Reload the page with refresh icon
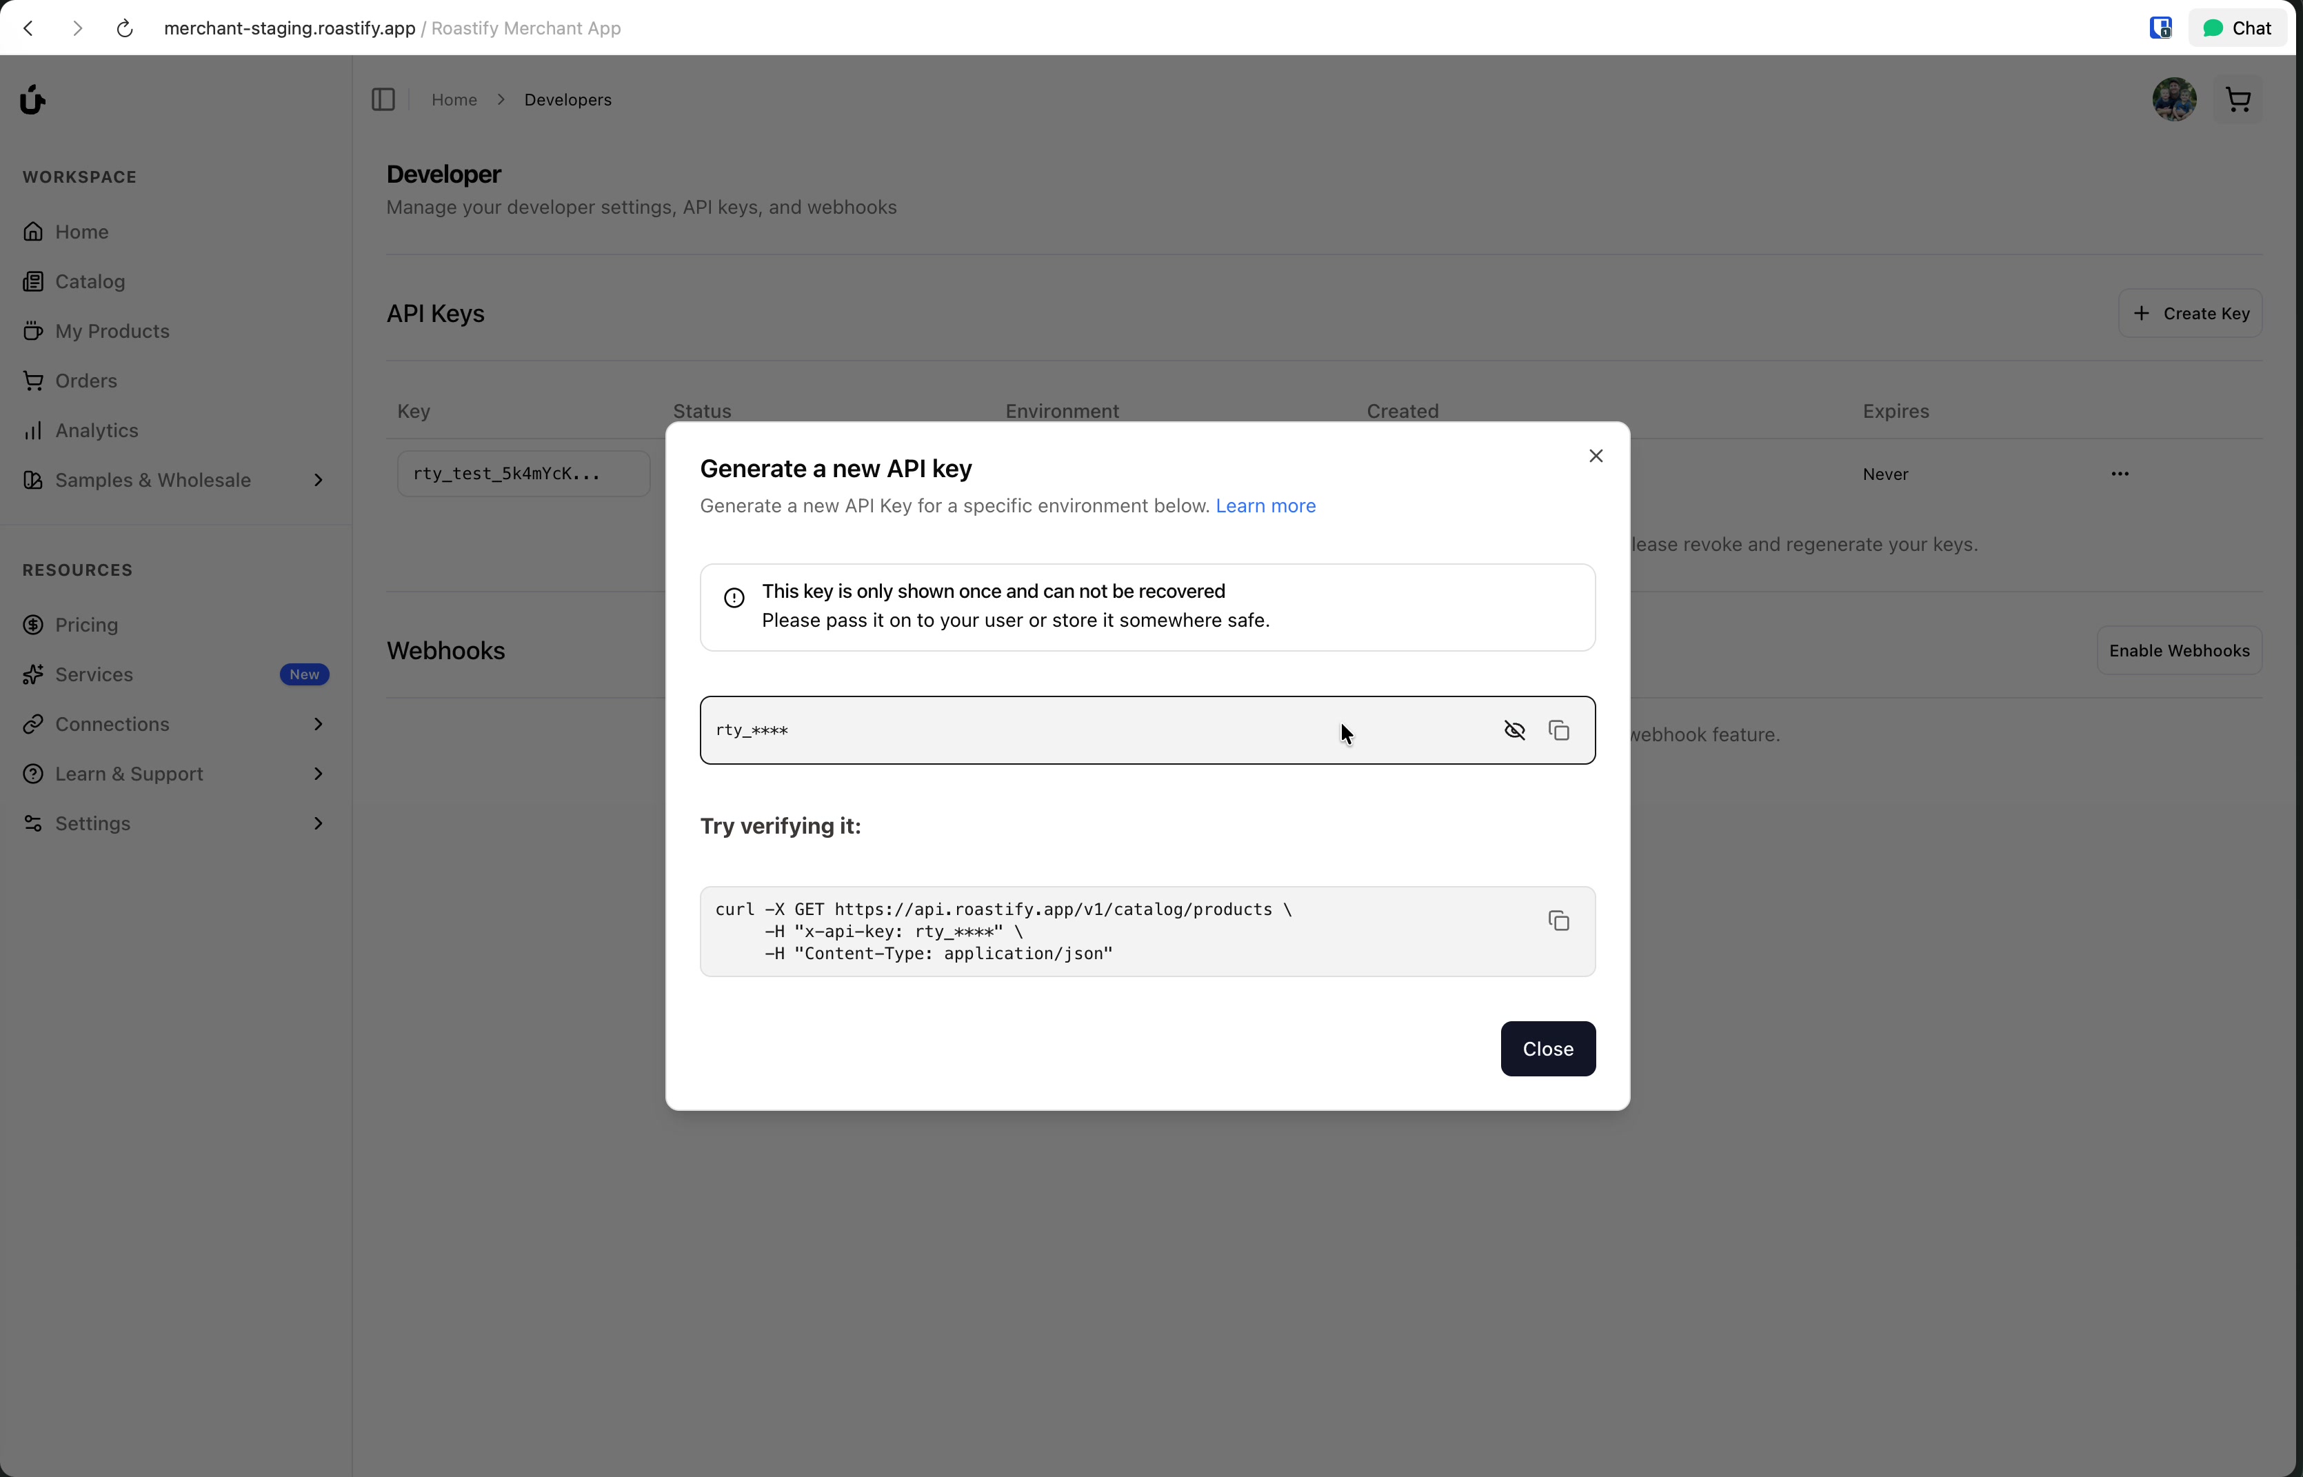Image resolution: width=2303 pixels, height=1477 pixels. coord(125,28)
